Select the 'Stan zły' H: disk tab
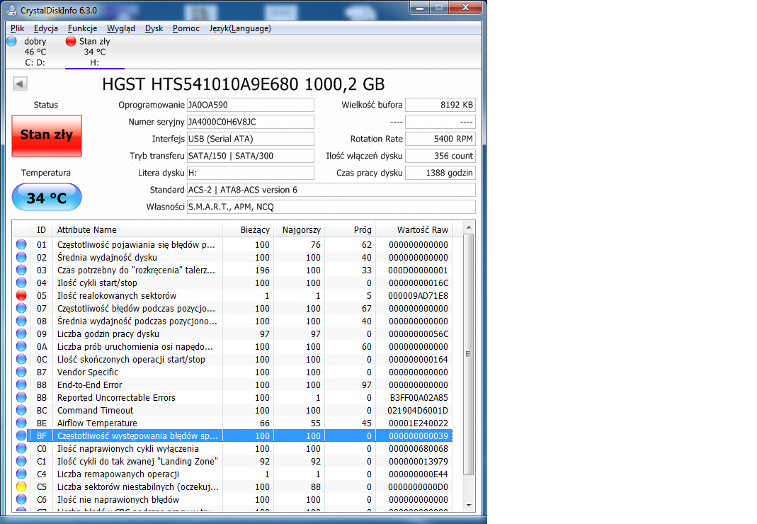Image resolution: width=757 pixels, height=524 pixels. [95, 52]
